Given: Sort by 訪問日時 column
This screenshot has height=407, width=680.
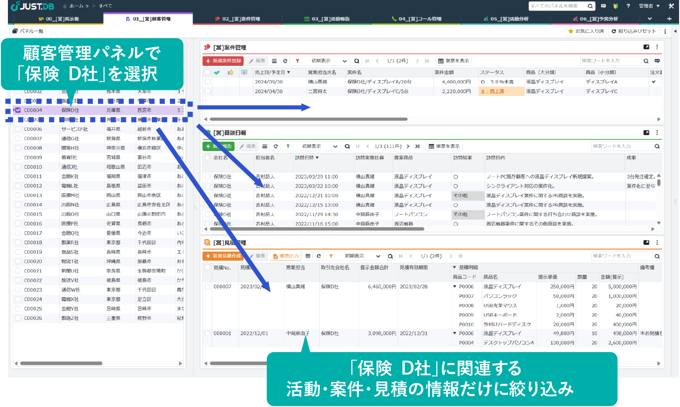Looking at the screenshot, I should pos(307,158).
